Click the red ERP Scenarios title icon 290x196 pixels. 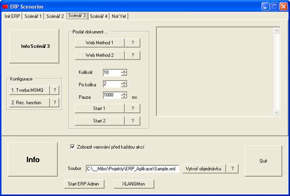(x=5, y=7)
